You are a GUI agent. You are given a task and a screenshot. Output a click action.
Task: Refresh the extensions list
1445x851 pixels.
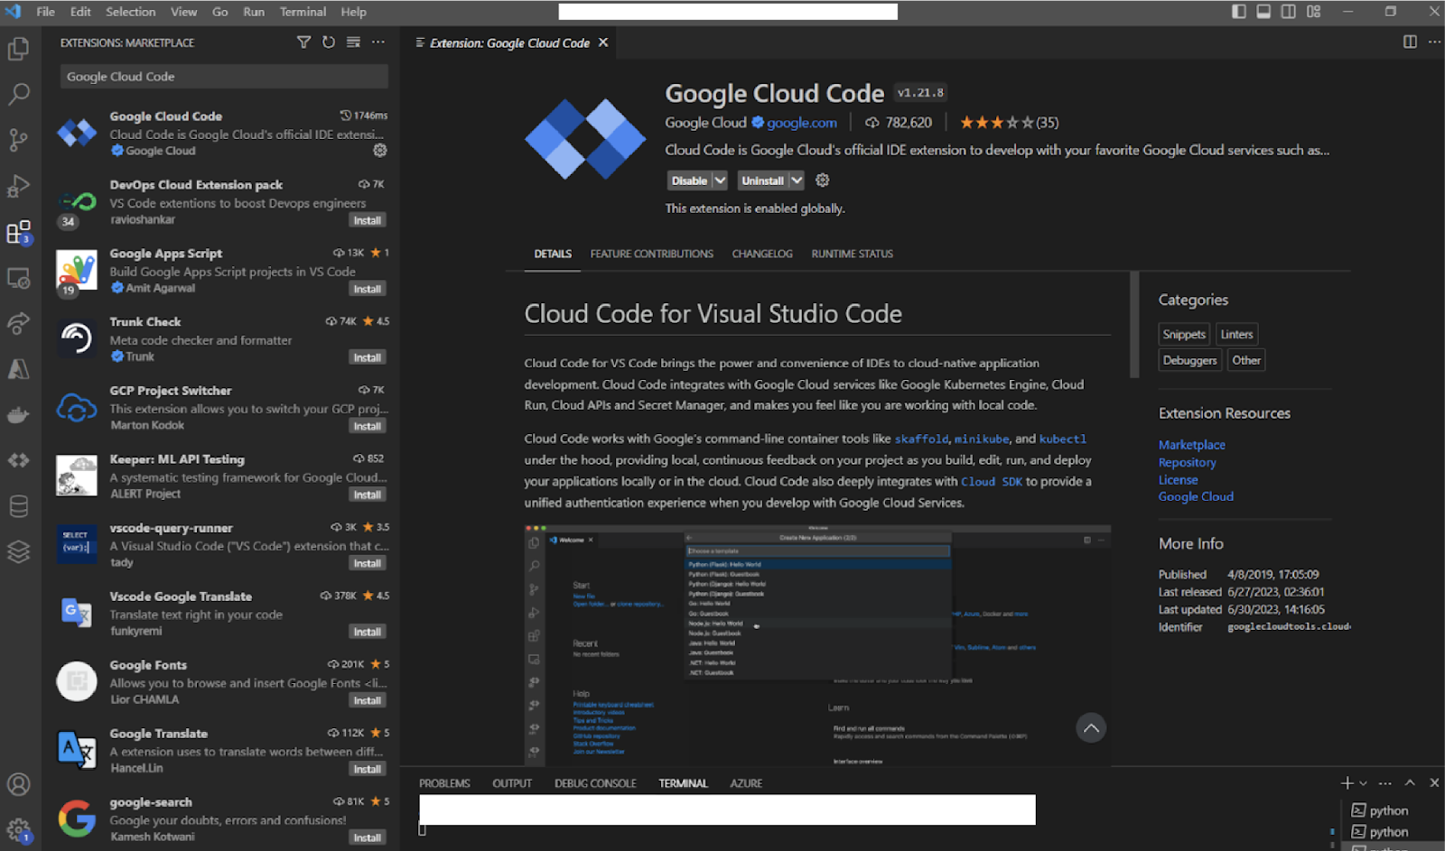(329, 42)
